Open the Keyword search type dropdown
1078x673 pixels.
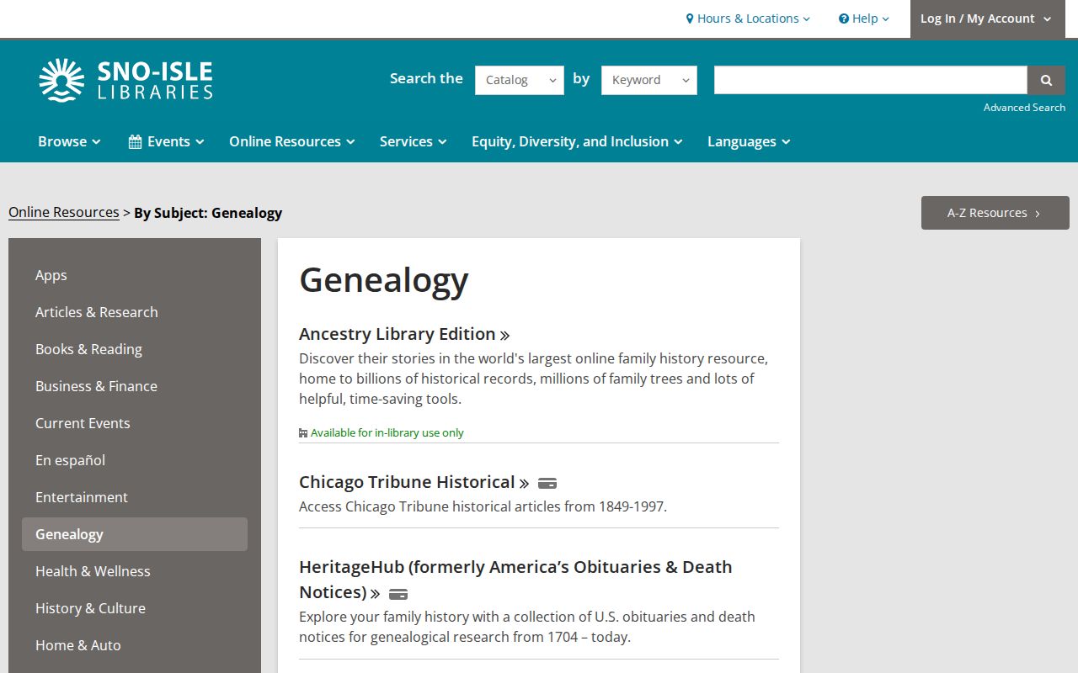pyautogui.click(x=649, y=80)
